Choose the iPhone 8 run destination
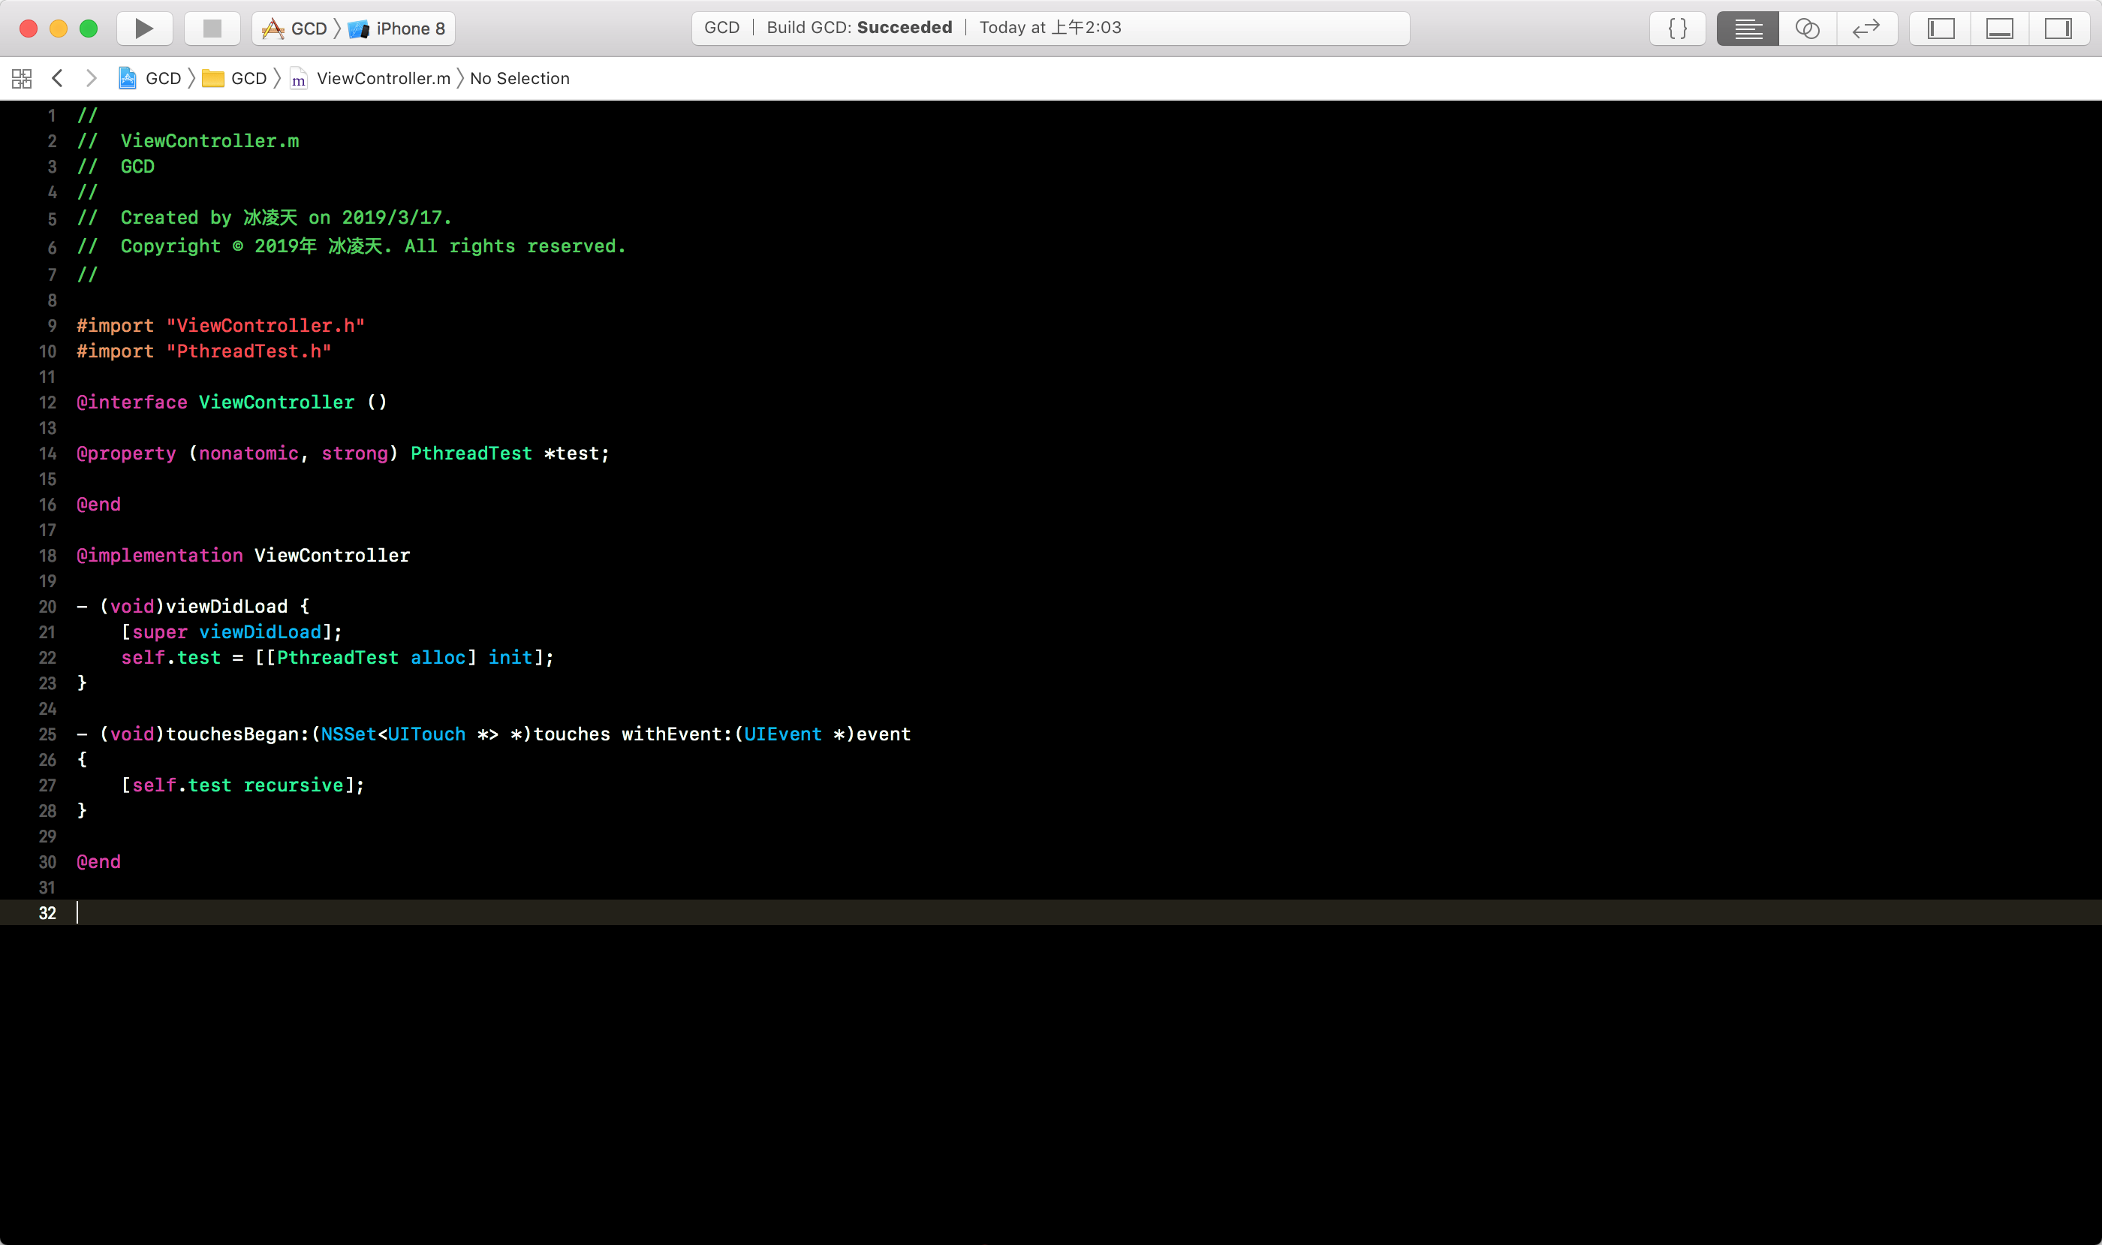 coord(396,29)
